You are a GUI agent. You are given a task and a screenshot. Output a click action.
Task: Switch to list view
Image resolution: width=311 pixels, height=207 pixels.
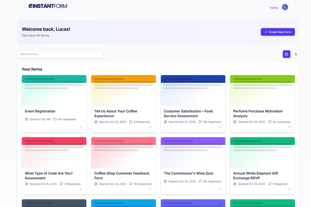(x=296, y=54)
